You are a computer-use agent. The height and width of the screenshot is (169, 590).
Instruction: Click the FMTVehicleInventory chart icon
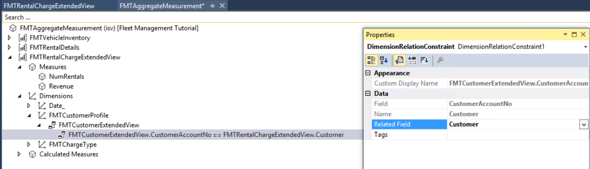tap(22, 38)
